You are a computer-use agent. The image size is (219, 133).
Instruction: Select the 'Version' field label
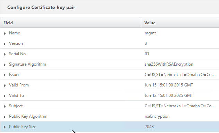tap(16, 43)
